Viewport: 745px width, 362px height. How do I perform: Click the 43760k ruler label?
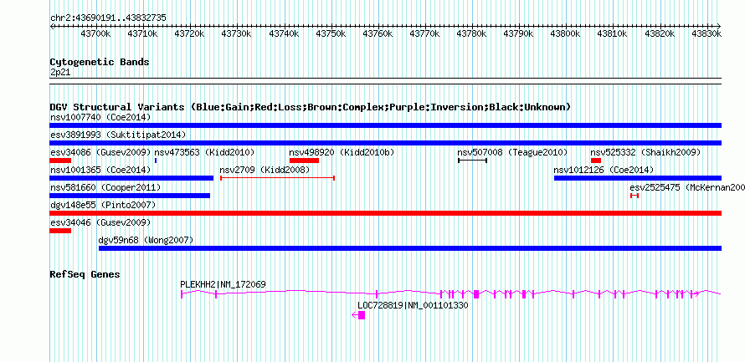tap(378, 33)
